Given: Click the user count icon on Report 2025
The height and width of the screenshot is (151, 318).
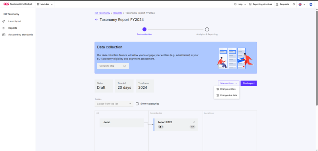Looking at the screenshot, I should 160,127.
